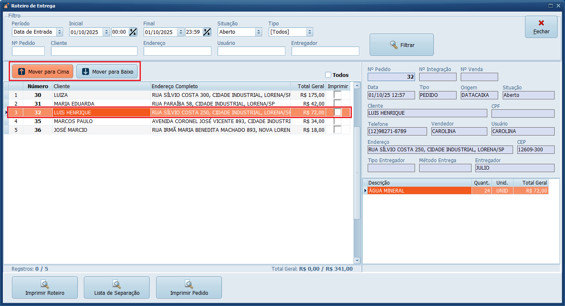Enable the Todos checkbox

pyautogui.click(x=328, y=75)
